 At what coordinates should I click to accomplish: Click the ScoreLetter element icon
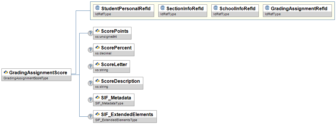(98, 64)
